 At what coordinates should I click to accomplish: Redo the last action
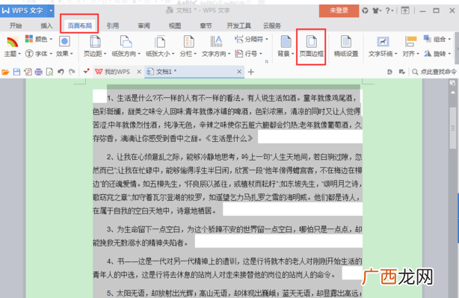pyautogui.click(x=72, y=72)
